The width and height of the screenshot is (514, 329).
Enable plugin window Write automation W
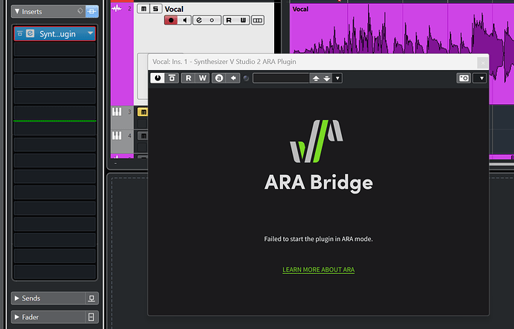click(x=203, y=78)
